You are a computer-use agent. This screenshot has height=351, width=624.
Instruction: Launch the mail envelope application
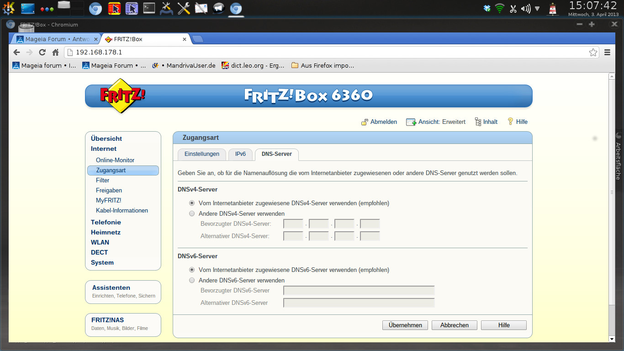(x=201, y=8)
